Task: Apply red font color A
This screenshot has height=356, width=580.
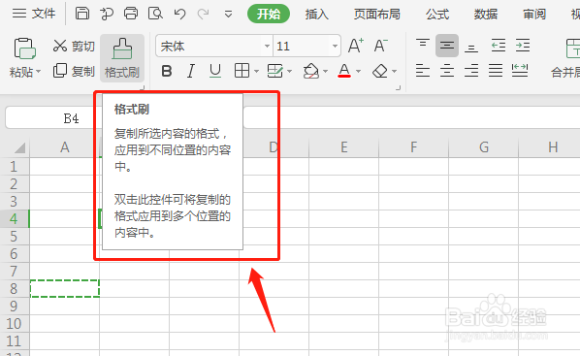Action: (x=344, y=70)
